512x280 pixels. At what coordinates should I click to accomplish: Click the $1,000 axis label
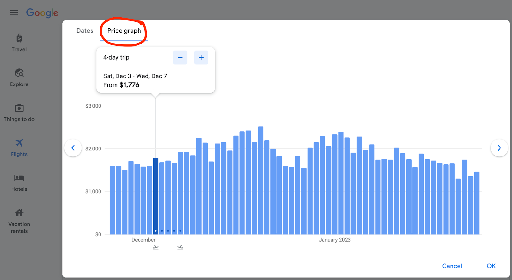[93, 191]
